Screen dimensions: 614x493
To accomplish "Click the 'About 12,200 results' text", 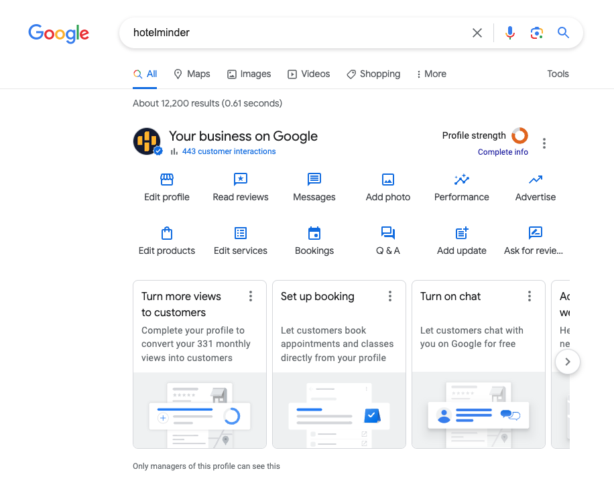I will pos(208,103).
